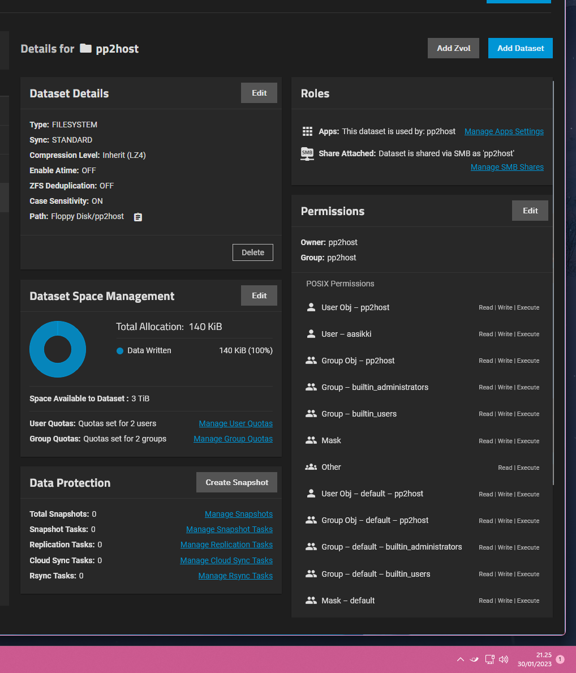
Task: Create a snapshot in Data Protection
Action: 237,482
